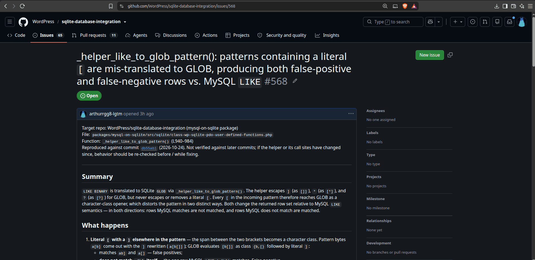Open the create new dropdown
Viewport: 535px width, 260px height.
pyautogui.click(x=458, y=22)
